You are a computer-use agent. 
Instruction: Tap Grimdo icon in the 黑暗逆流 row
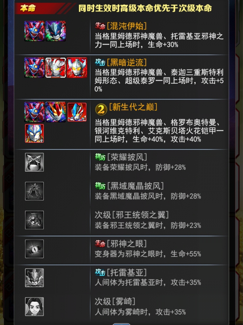pyautogui.click(x=34, y=67)
